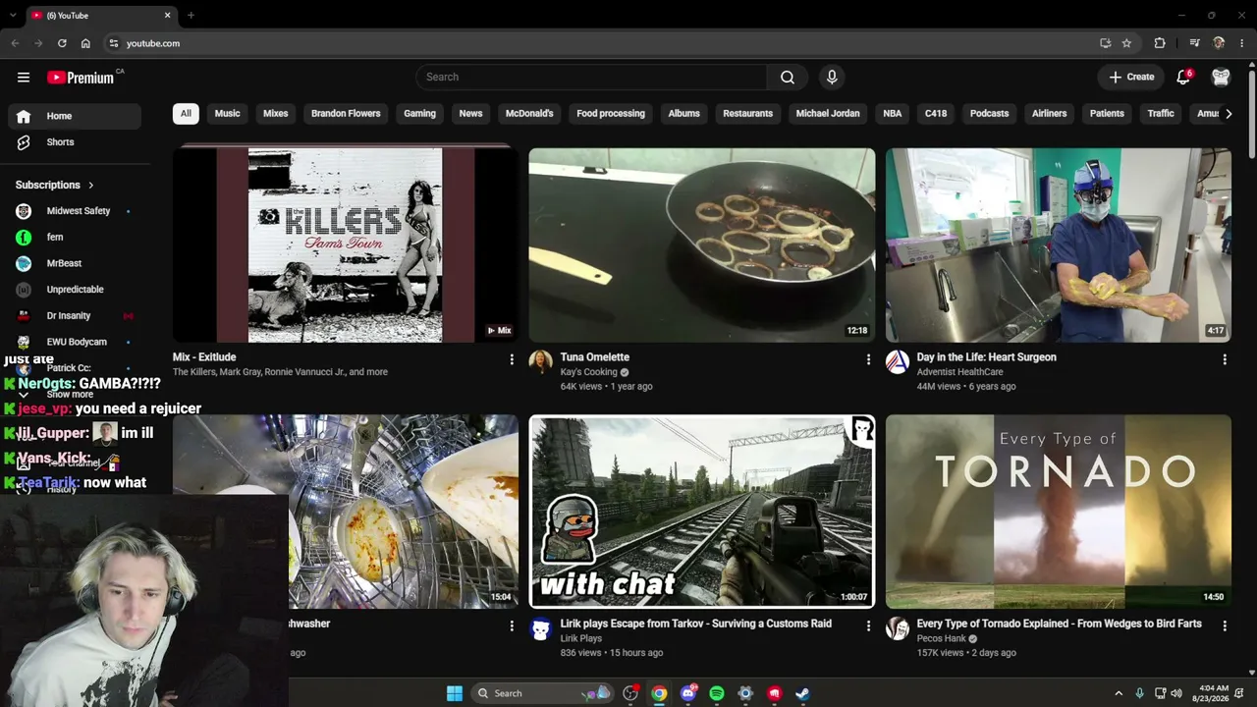Open the Chrome extensions puzzle icon
Viewport: 1257px width, 707px height.
(1160, 43)
